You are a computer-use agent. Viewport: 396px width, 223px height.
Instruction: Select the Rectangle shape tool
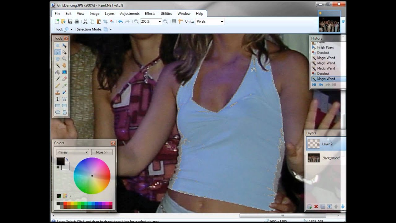58,106
